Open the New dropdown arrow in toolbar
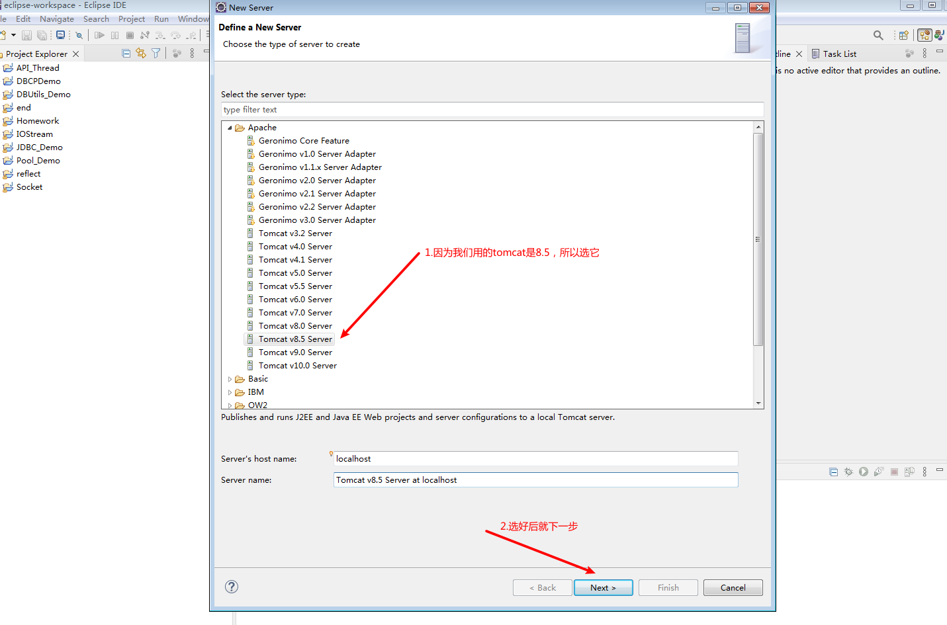The image size is (947, 625). [13, 35]
